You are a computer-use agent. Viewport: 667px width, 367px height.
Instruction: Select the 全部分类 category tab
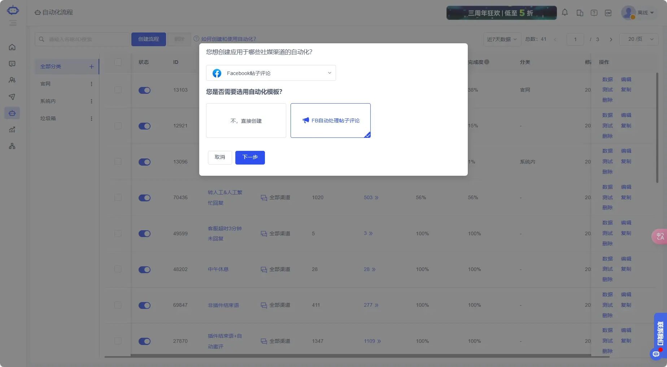click(x=51, y=66)
